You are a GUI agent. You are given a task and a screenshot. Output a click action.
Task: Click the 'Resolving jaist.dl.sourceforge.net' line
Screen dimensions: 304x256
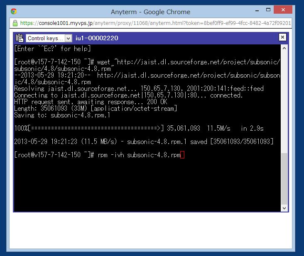(139, 88)
